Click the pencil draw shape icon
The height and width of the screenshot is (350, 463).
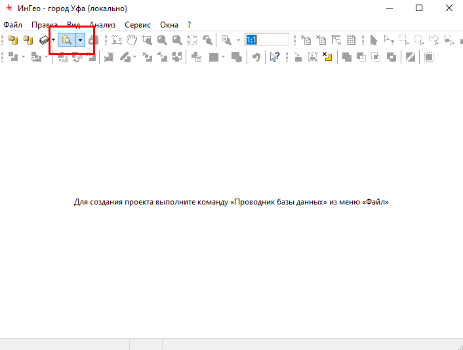tap(125, 57)
